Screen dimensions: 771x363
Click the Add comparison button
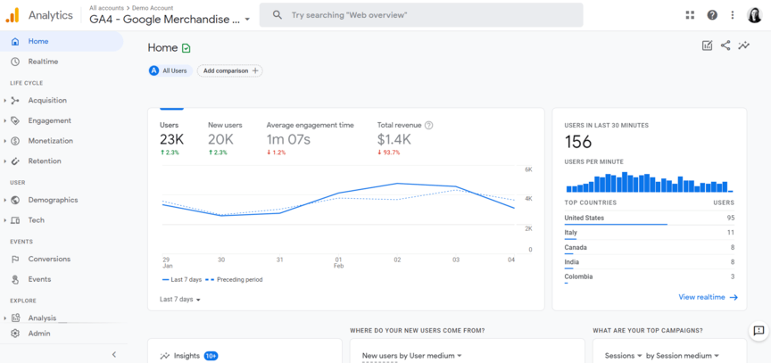(230, 70)
